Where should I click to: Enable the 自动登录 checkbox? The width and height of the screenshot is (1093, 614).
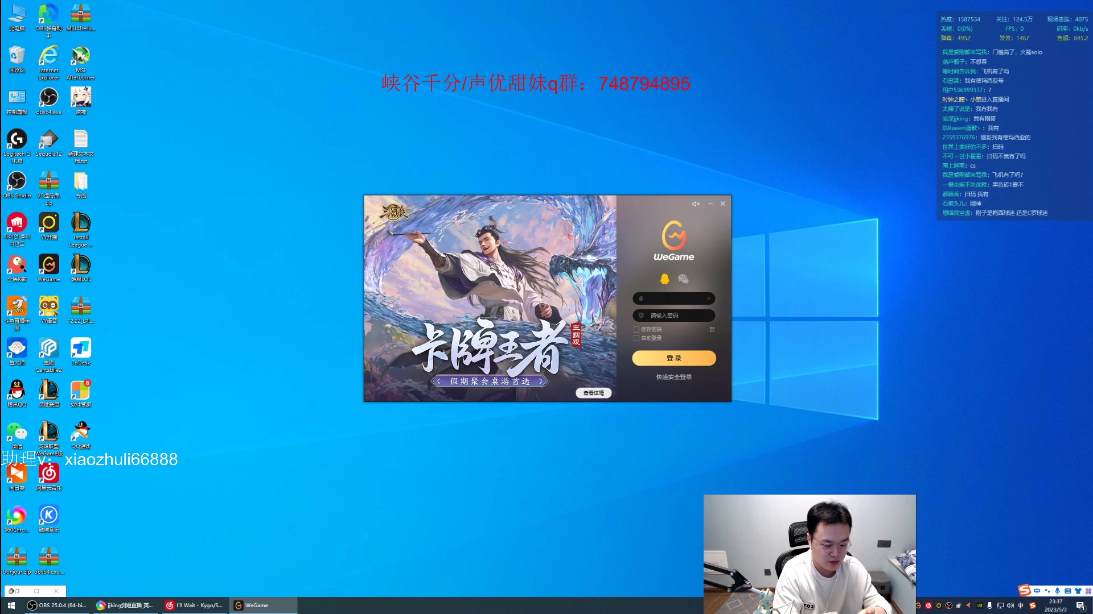(x=636, y=338)
